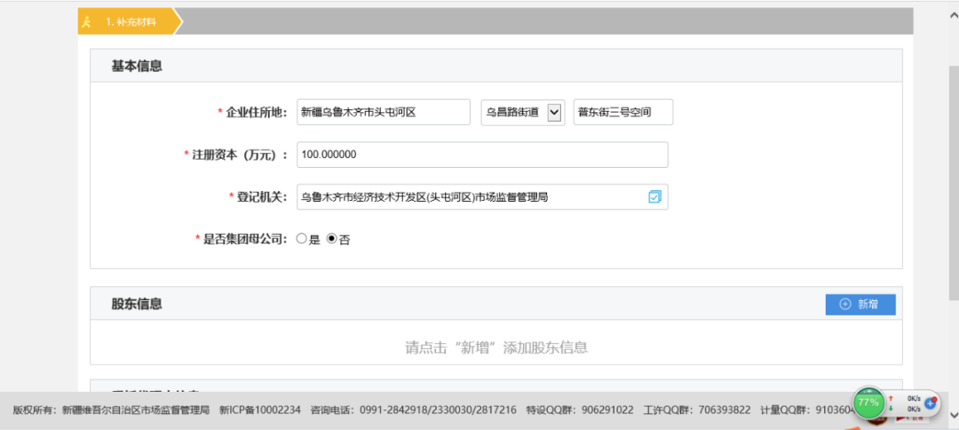Open the 1. 补充材料 step tab

(131, 22)
